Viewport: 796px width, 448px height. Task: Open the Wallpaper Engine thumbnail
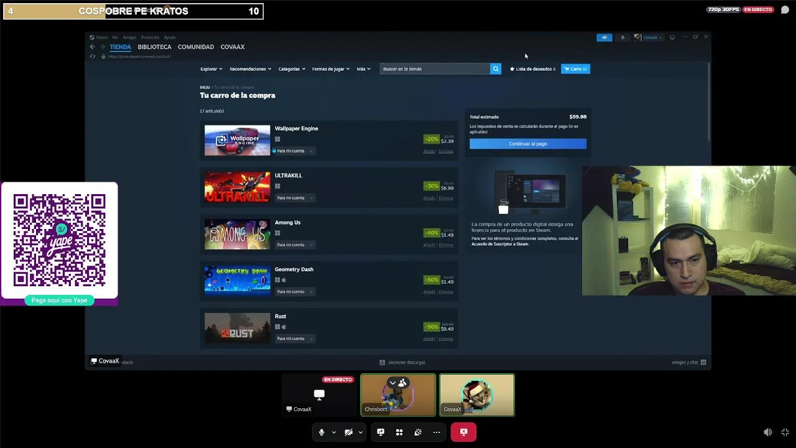[x=238, y=140]
